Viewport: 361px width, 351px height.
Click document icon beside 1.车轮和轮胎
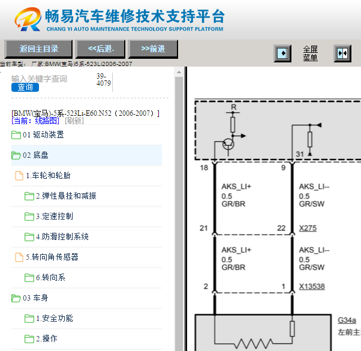click(x=19, y=176)
